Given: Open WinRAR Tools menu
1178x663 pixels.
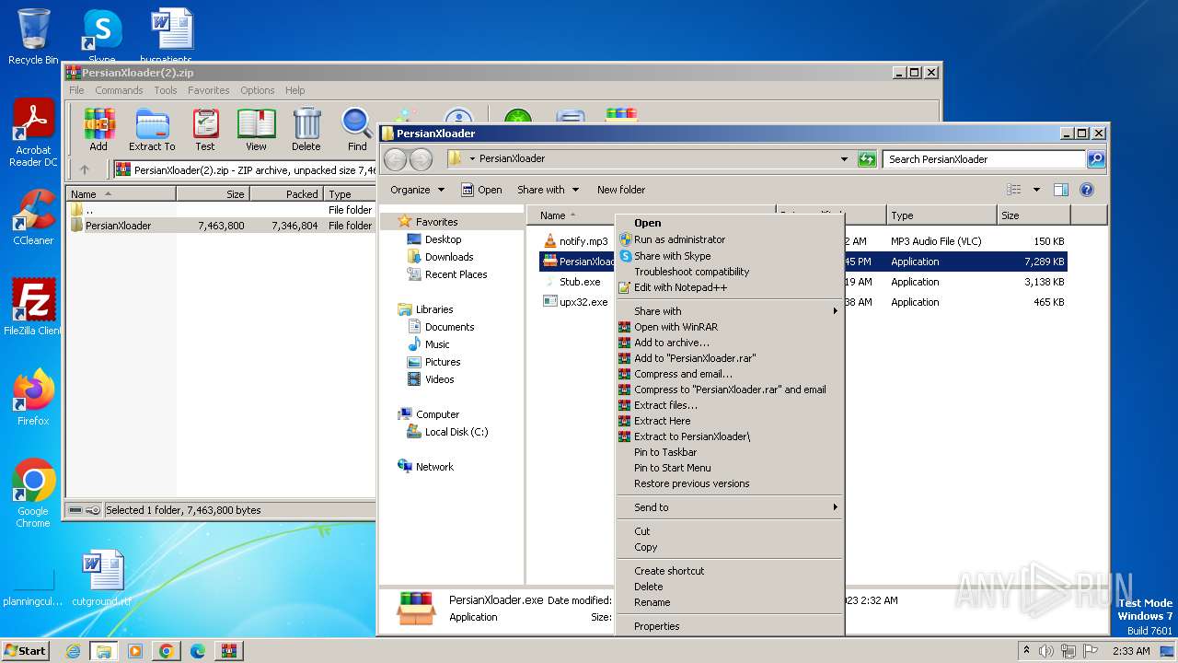Looking at the screenshot, I should point(166,90).
